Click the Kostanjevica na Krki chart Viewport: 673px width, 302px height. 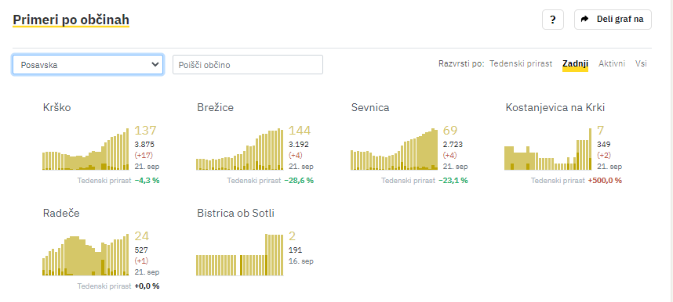click(x=548, y=149)
